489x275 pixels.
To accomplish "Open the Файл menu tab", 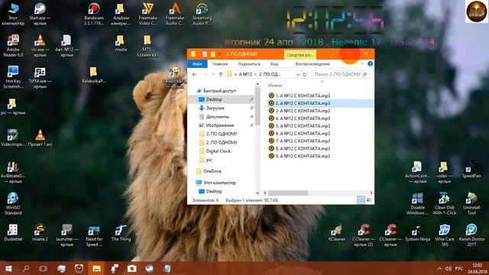I will tap(197, 63).
